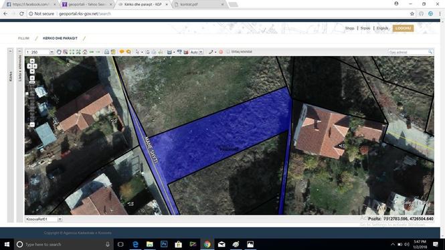The height and width of the screenshot is (250, 445).
Task: Switch to the Facebook browser tab
Action: pos(30,4)
